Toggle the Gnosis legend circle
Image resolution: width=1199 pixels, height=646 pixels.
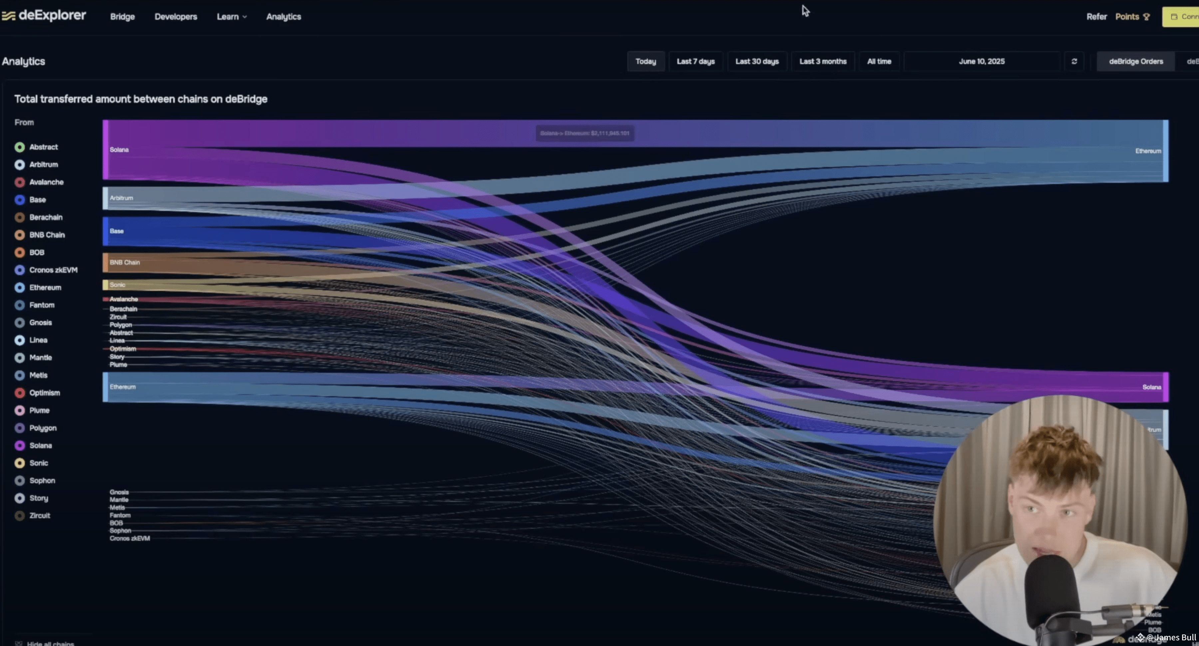tap(20, 323)
